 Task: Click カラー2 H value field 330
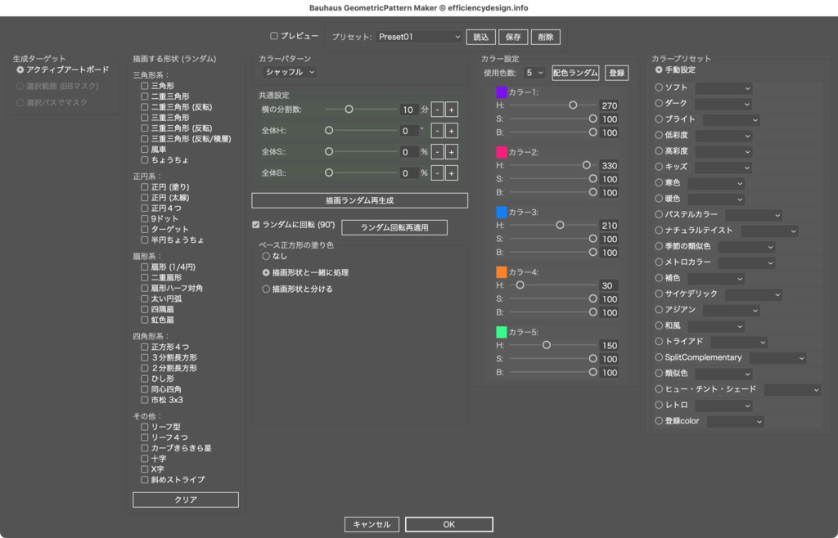(x=609, y=165)
